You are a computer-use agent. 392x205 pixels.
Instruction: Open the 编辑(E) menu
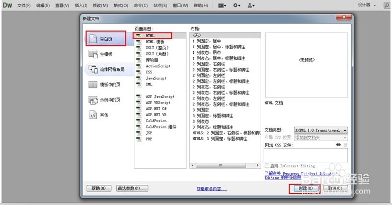click(43, 5)
